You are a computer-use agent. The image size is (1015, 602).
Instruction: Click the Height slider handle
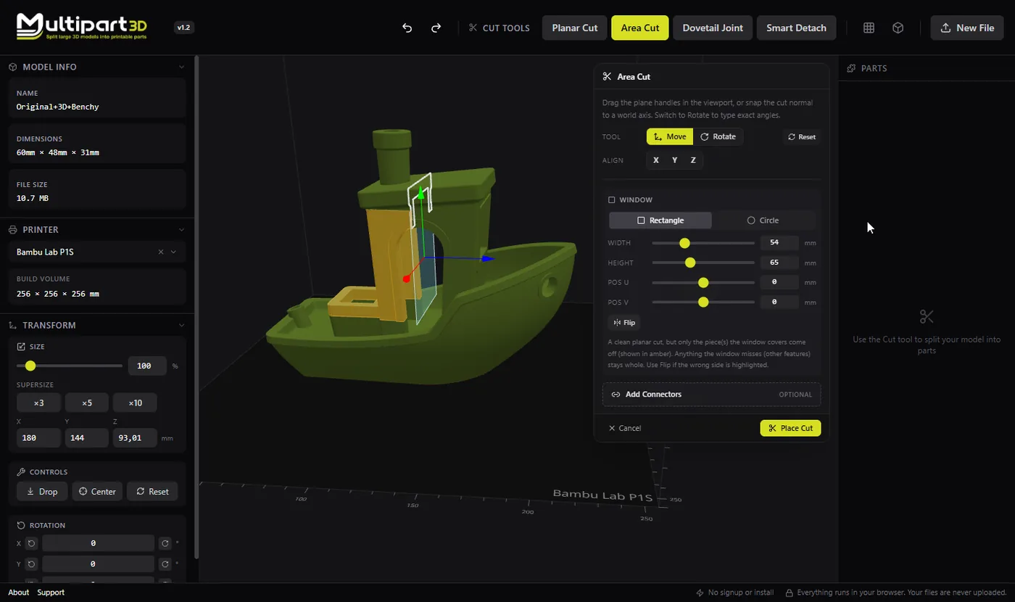(690, 263)
